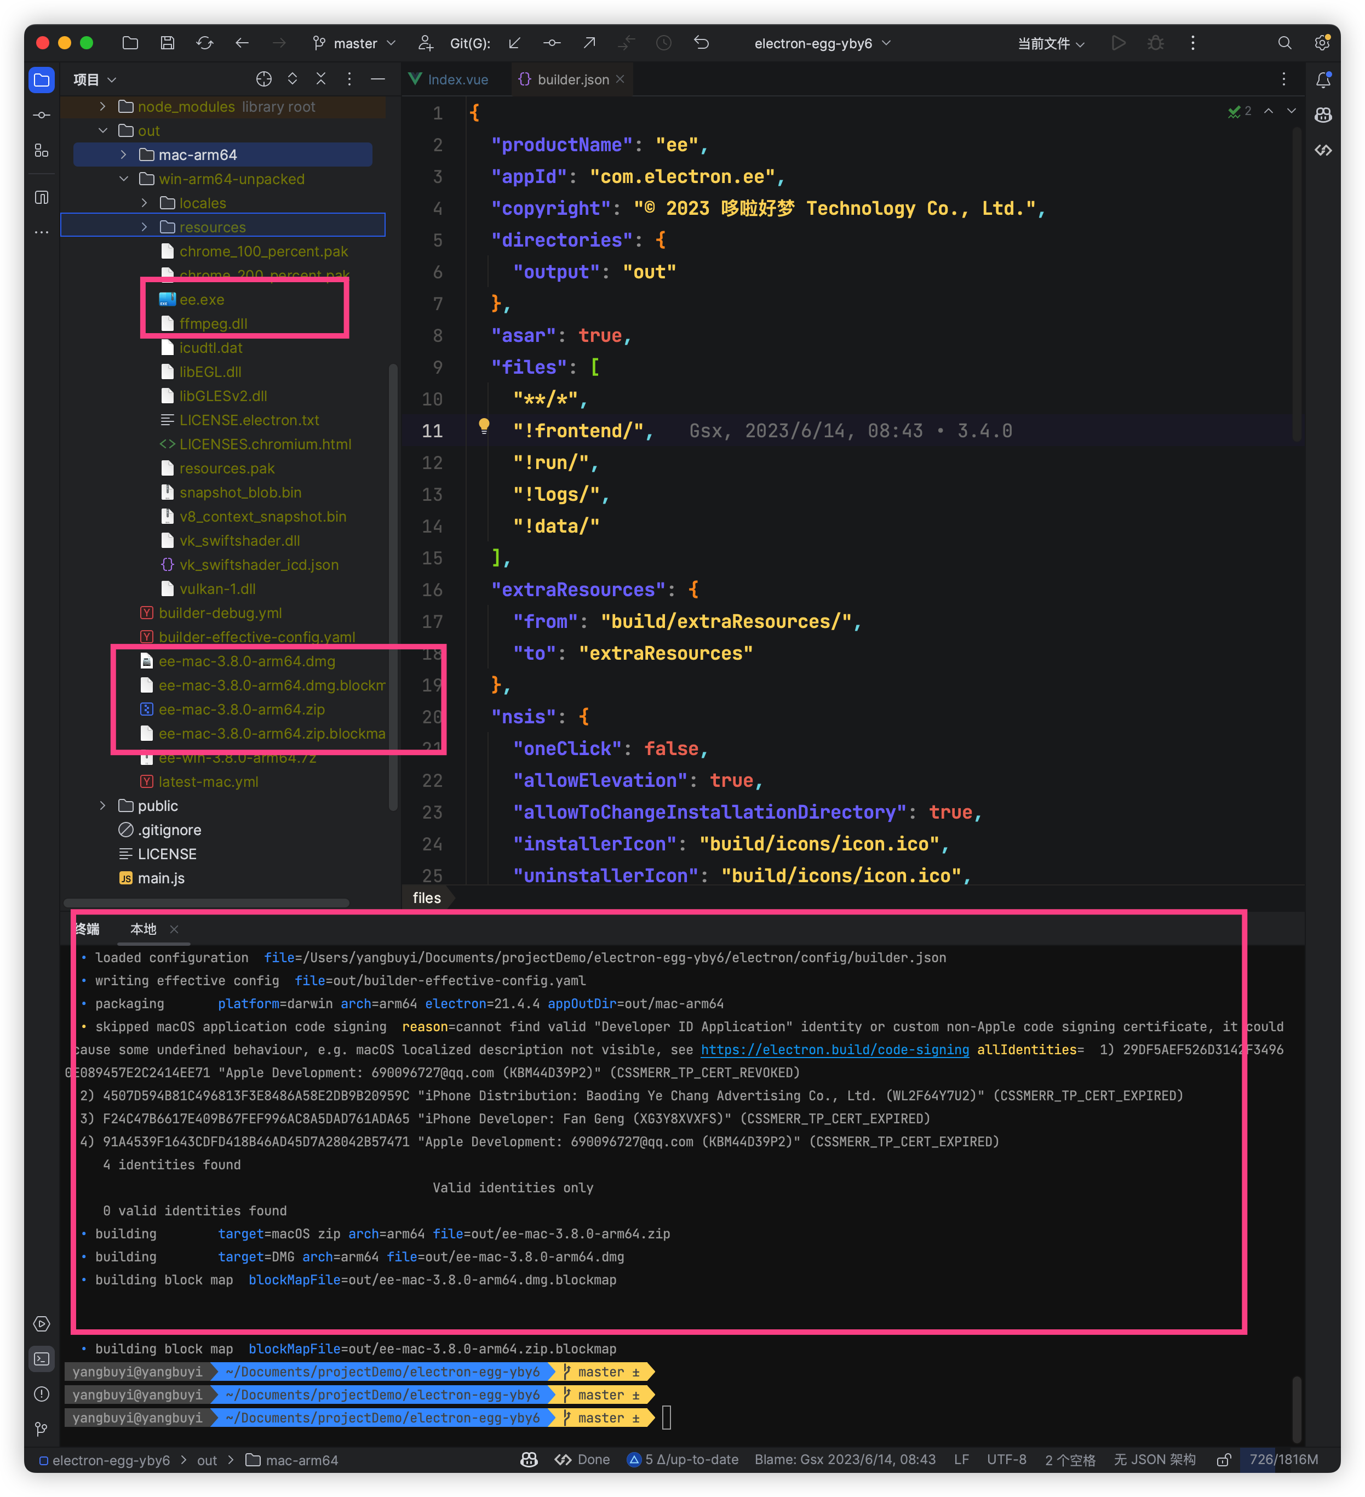Expand the resources folder

(144, 227)
